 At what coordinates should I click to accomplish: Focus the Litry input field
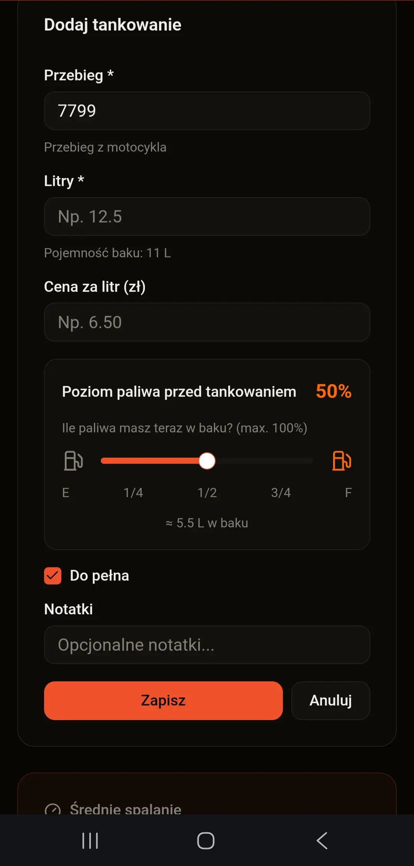point(207,216)
